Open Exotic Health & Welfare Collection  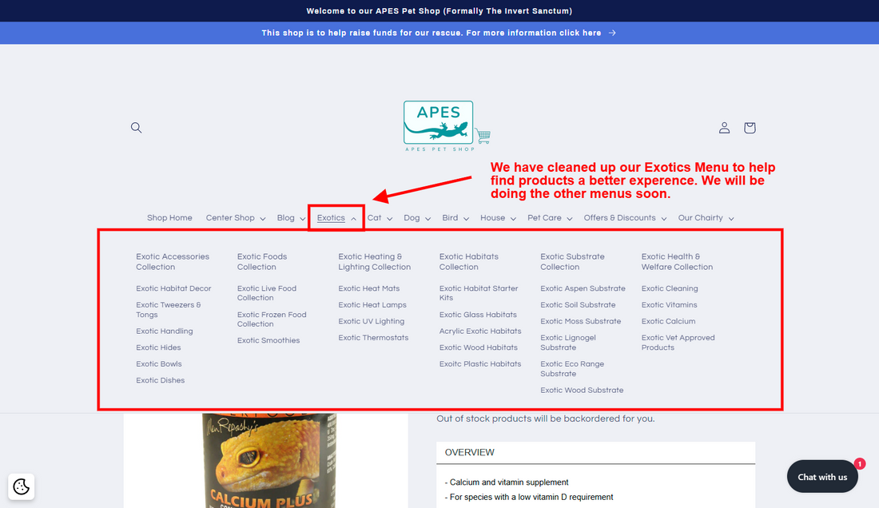click(x=677, y=261)
